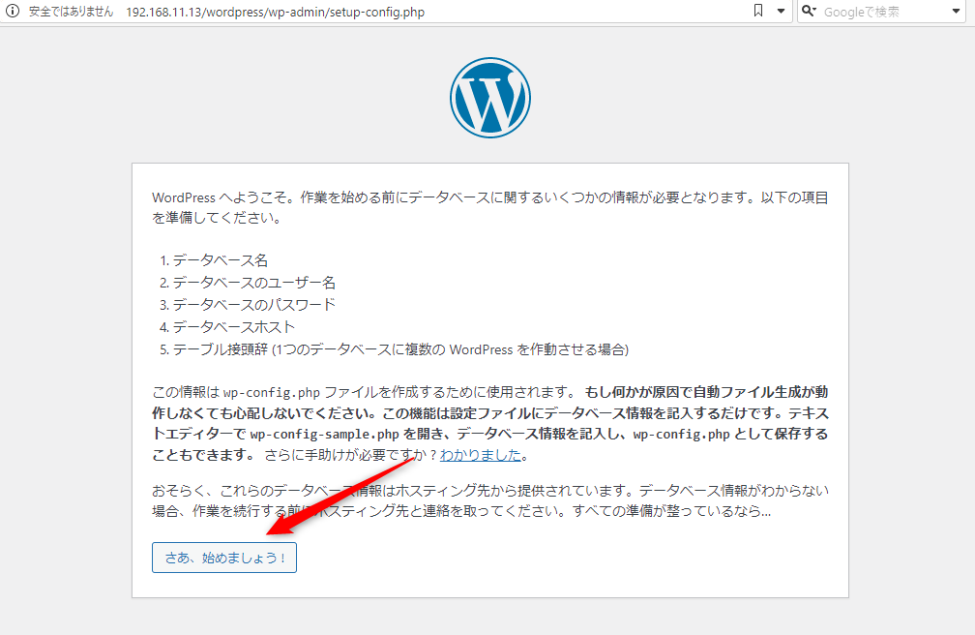Bookmark this page using the bookmark icon

[x=758, y=12]
